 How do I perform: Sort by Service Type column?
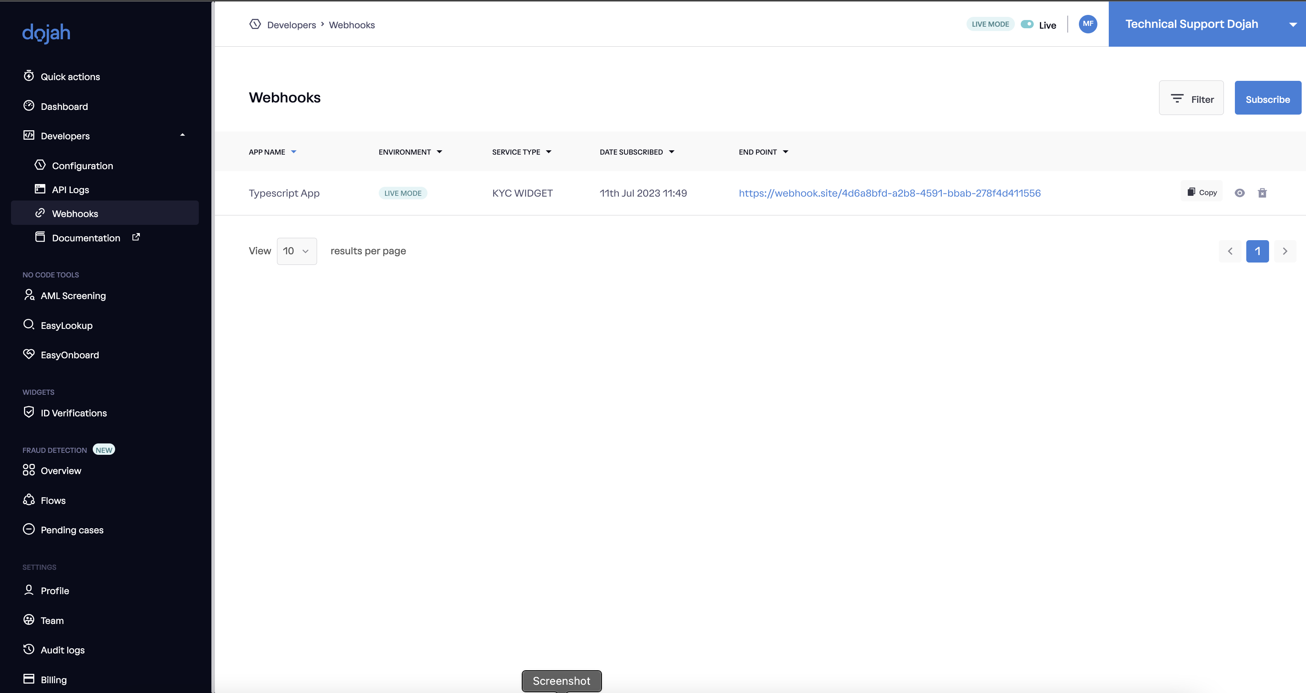coord(522,152)
